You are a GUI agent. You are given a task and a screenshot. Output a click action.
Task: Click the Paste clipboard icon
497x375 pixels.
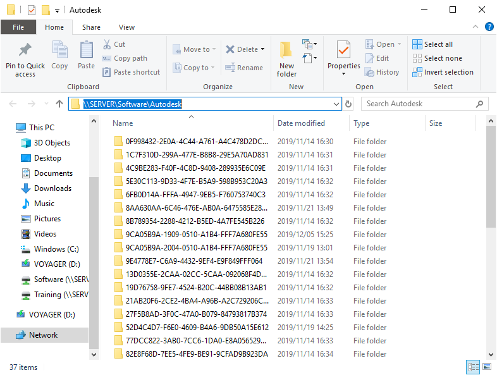[86, 50]
